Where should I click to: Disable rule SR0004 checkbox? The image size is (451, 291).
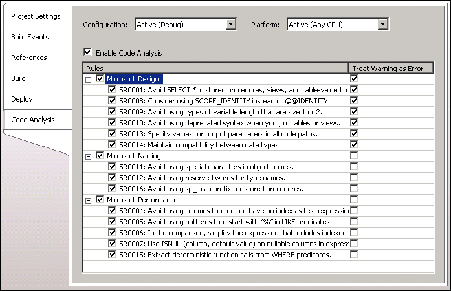pos(112,210)
